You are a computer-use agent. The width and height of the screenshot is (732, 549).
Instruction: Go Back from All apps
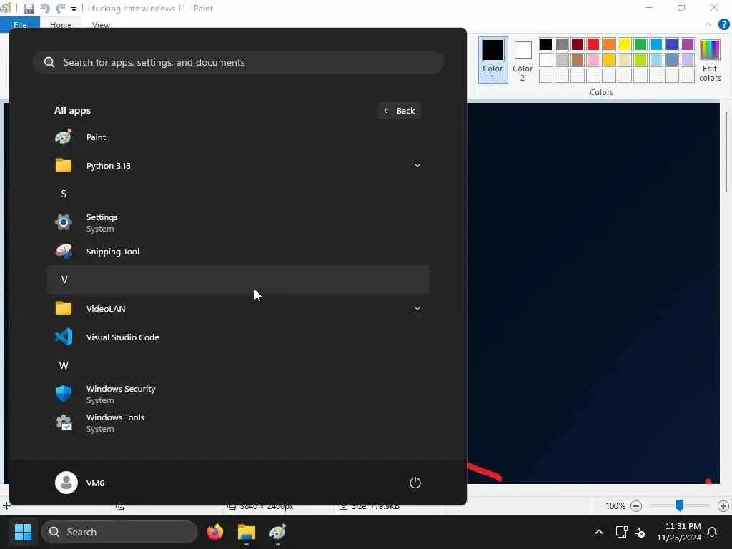[x=400, y=111]
